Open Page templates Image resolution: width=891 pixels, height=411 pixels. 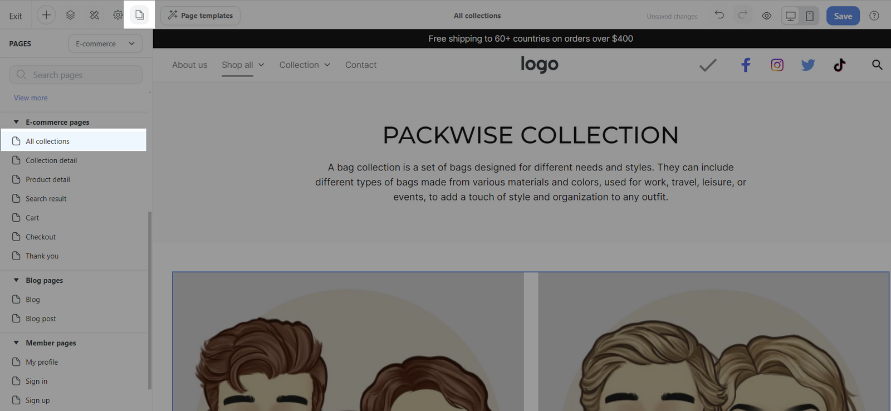pos(200,16)
